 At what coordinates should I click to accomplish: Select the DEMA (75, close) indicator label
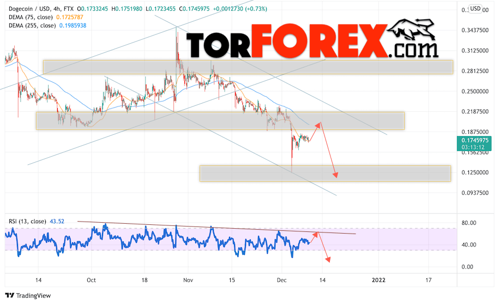[x=31, y=17]
